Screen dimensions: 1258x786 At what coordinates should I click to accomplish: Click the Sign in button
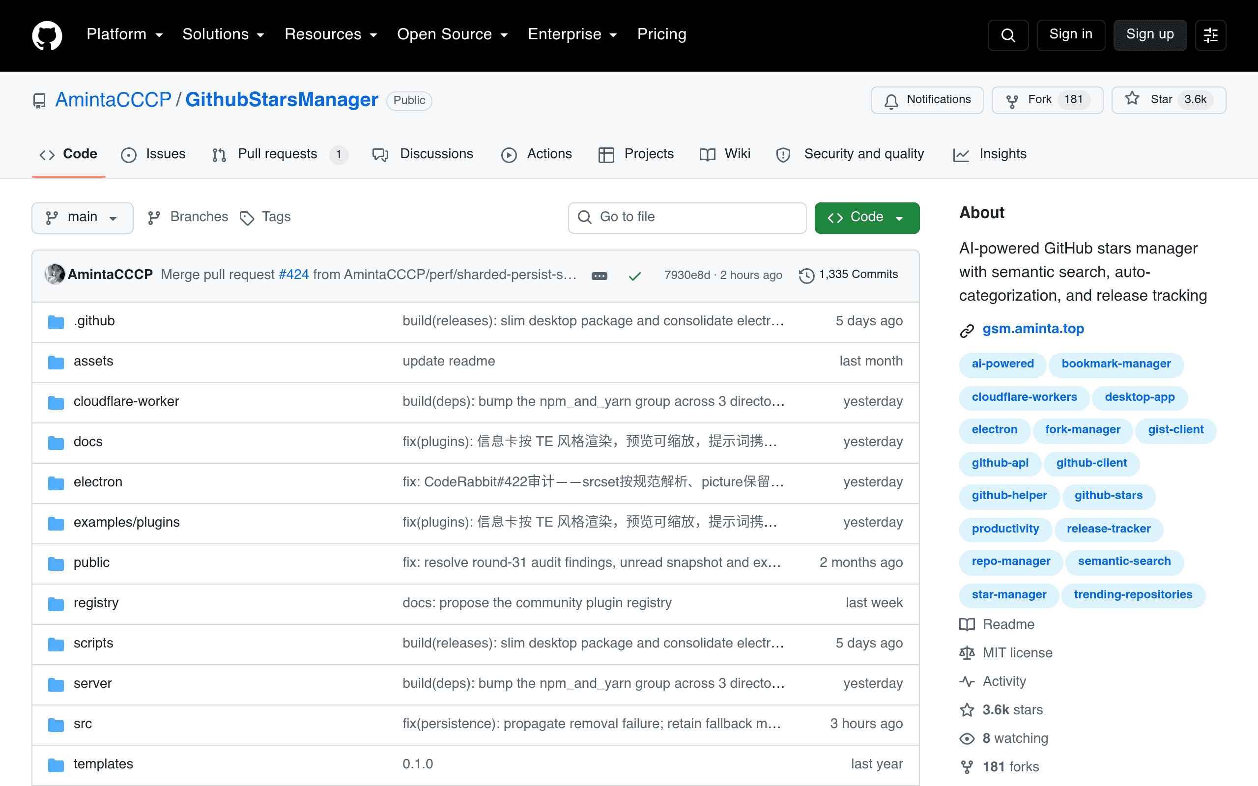click(1070, 35)
